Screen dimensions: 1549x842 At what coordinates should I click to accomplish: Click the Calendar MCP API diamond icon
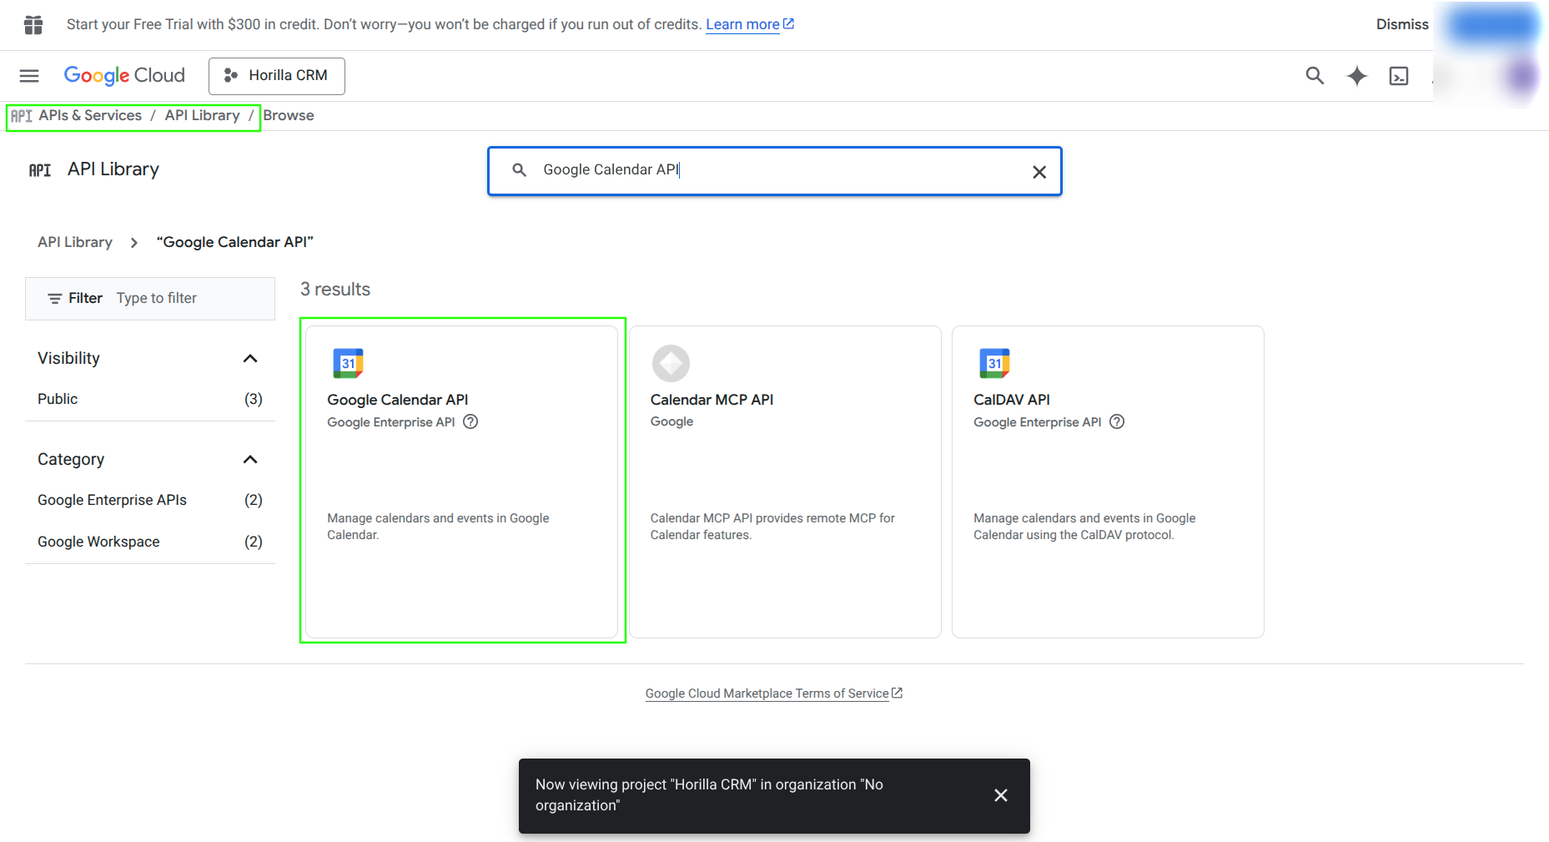671,363
